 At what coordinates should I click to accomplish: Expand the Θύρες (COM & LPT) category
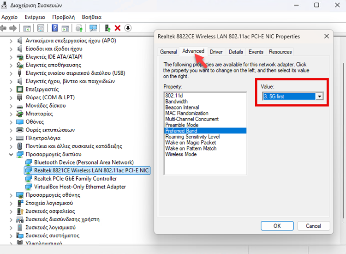(11, 97)
